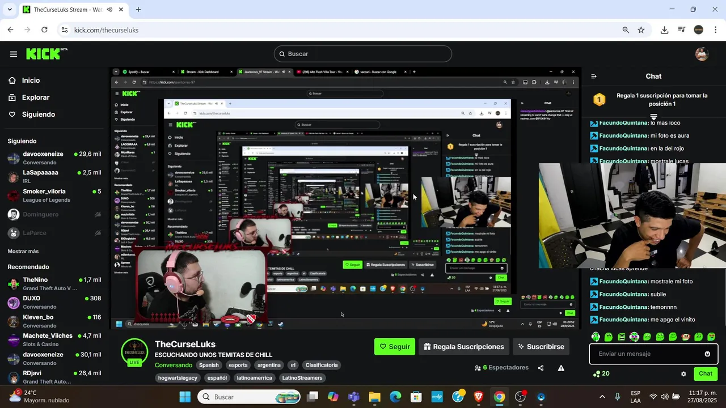
Task: Open the Explorar icon in sidebar
Action: pyautogui.click(x=12, y=97)
